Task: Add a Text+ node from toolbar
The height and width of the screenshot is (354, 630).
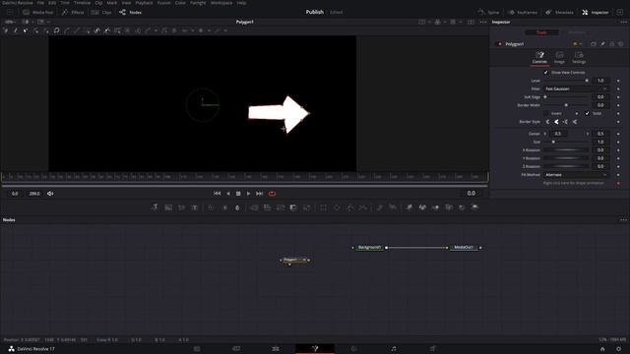Action: [x=195, y=207]
